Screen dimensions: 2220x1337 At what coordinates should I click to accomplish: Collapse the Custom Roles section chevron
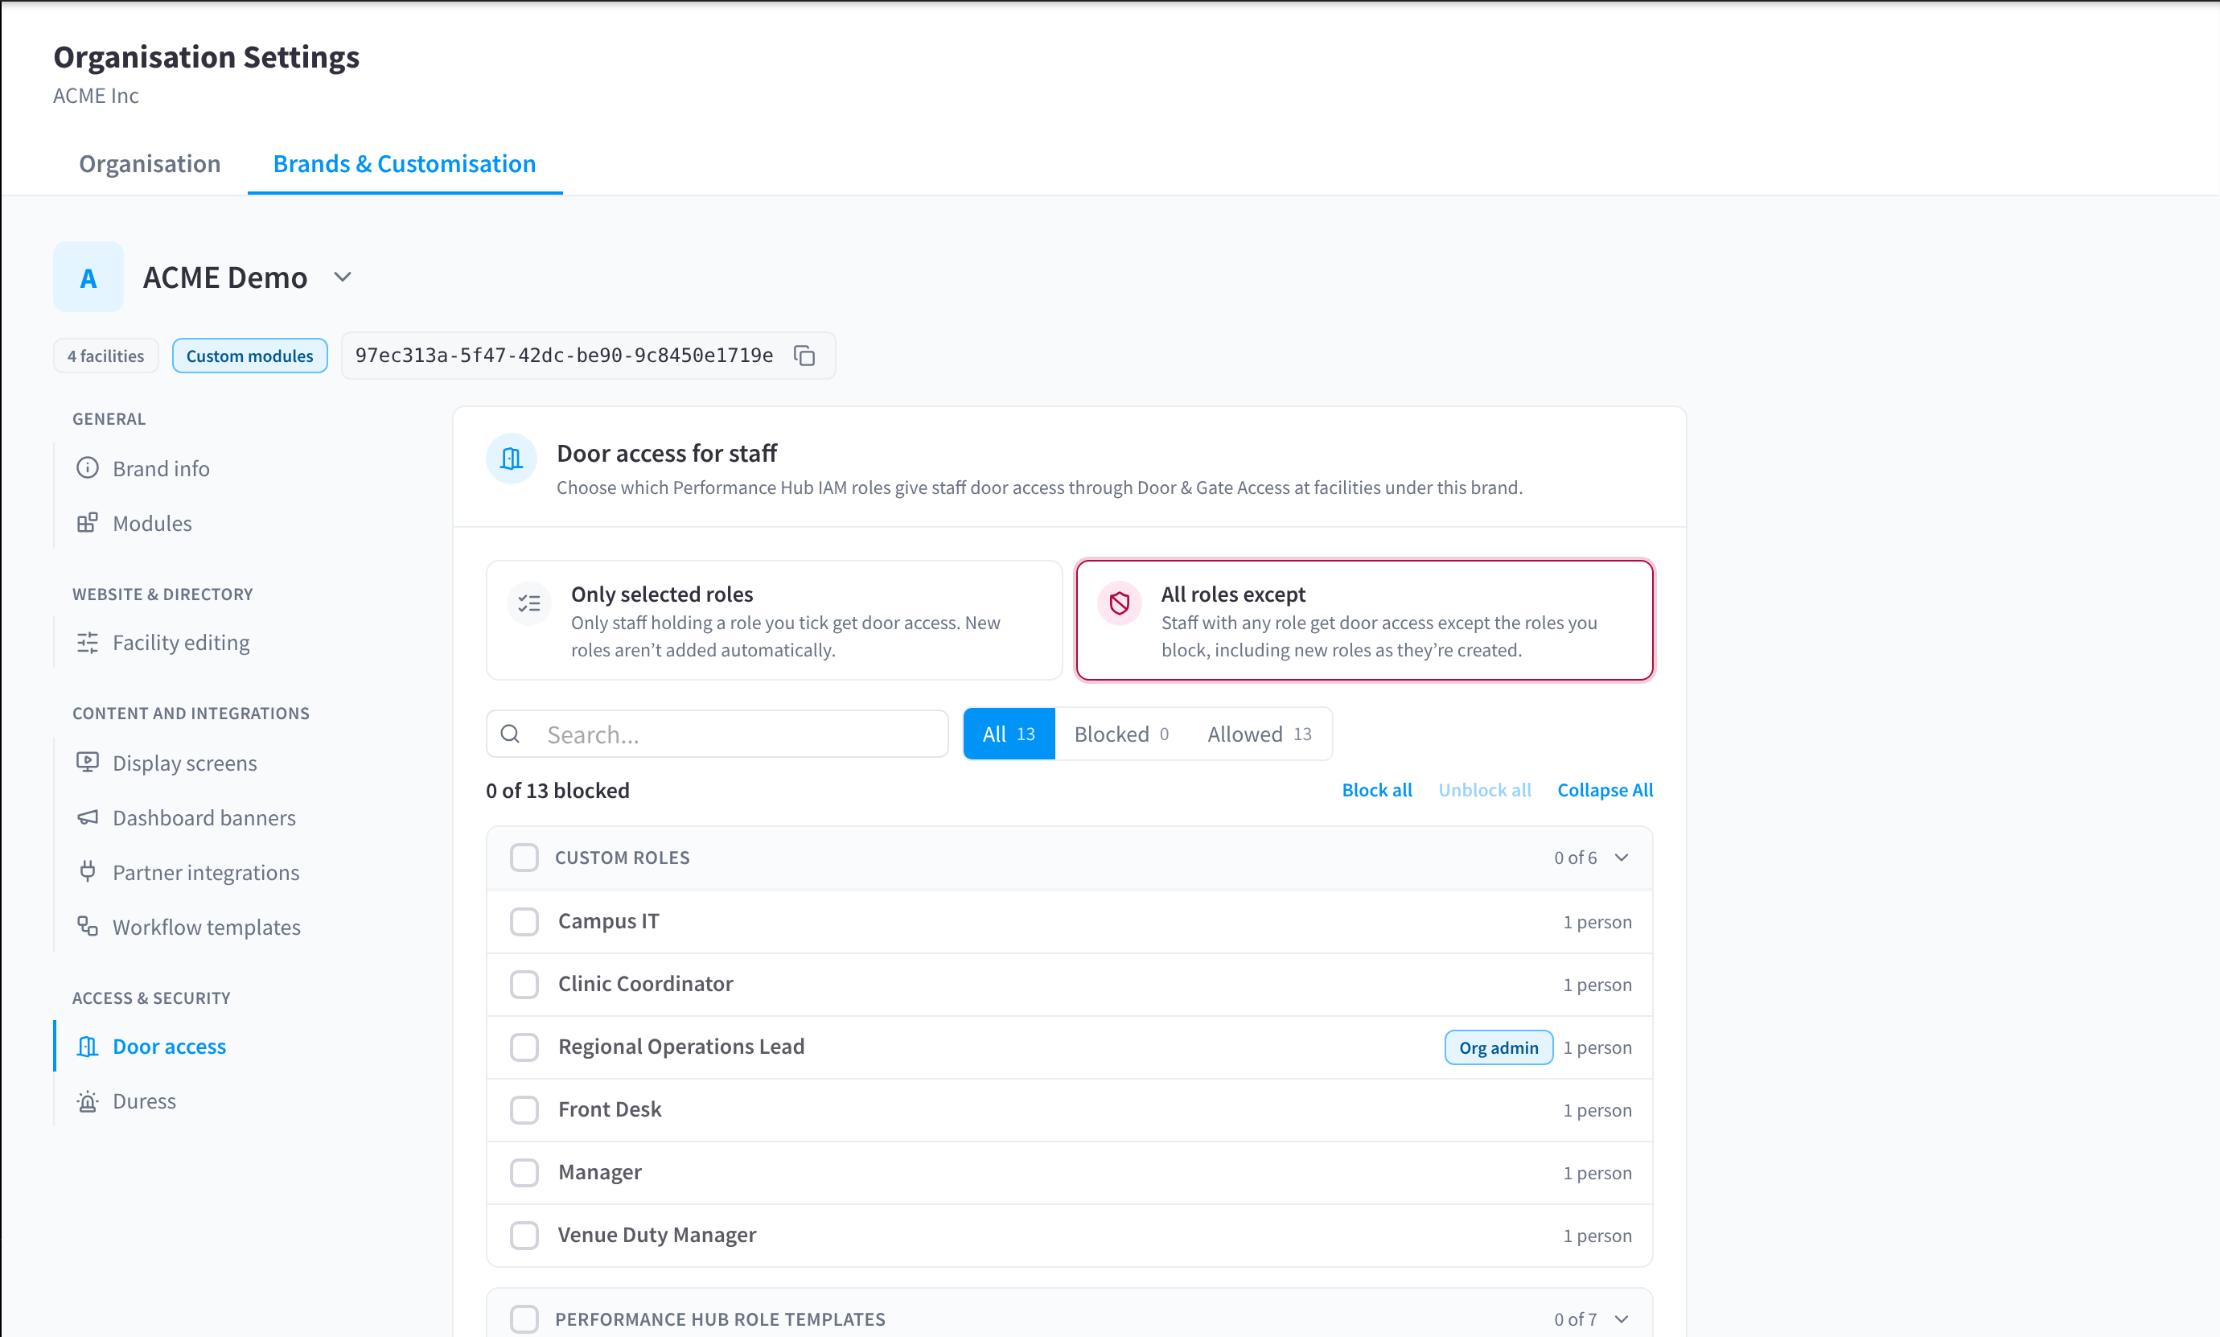pyautogui.click(x=1621, y=858)
